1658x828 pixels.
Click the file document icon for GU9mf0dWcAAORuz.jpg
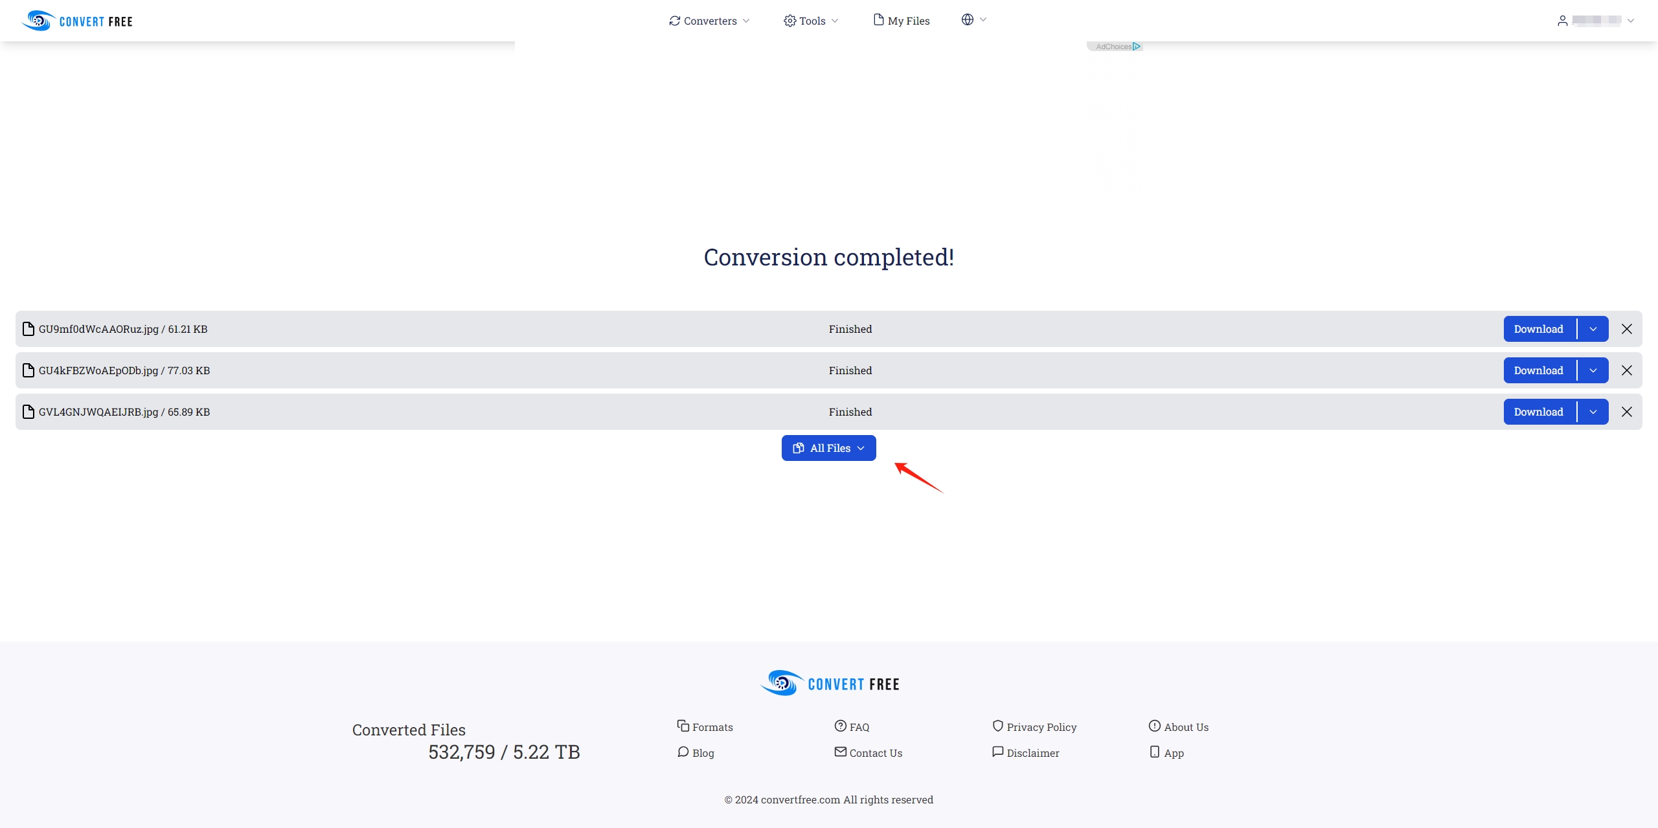click(27, 328)
